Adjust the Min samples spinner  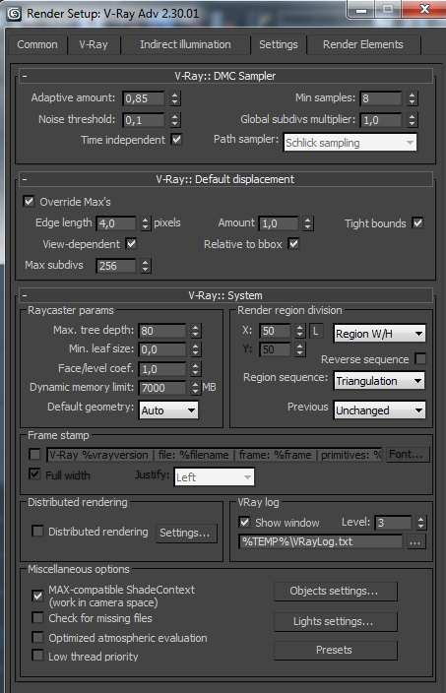click(412, 98)
